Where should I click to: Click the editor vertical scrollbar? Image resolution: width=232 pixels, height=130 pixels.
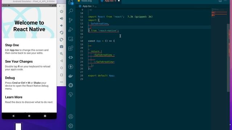pos(228,57)
